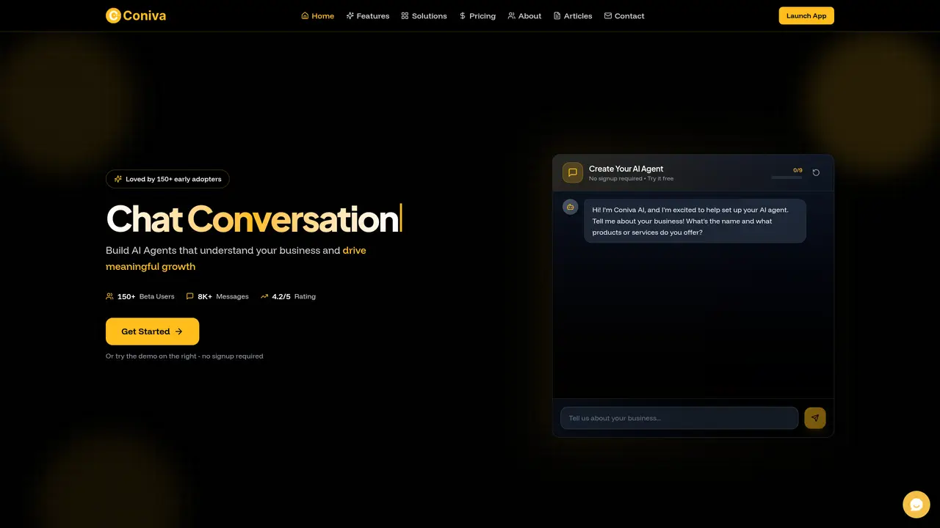
Task: Click 'Create Your AI Agent' title
Action: (x=626, y=169)
